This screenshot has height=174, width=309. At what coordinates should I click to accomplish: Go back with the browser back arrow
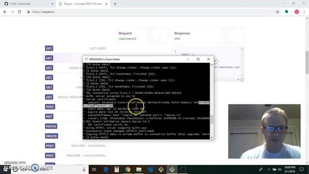point(5,12)
